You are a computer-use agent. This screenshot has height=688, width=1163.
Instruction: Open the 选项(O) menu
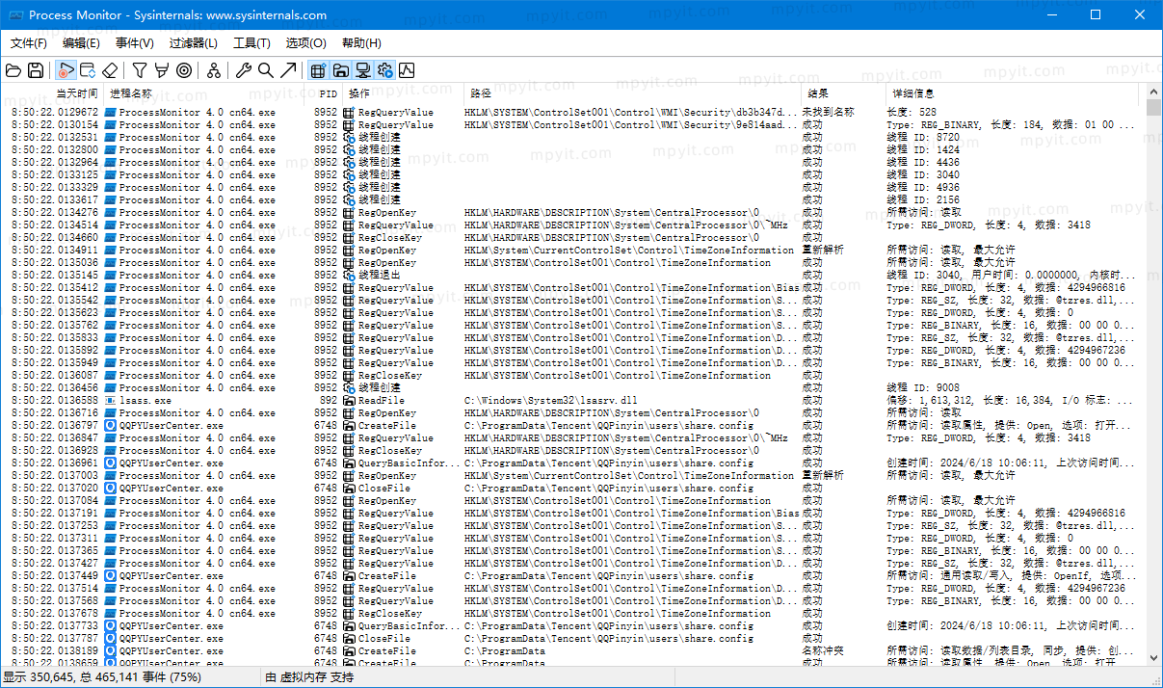pos(305,43)
